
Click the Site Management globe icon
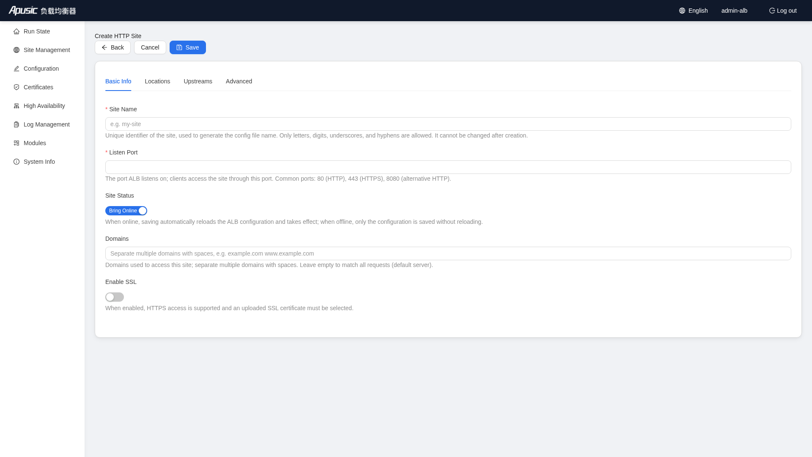16,50
